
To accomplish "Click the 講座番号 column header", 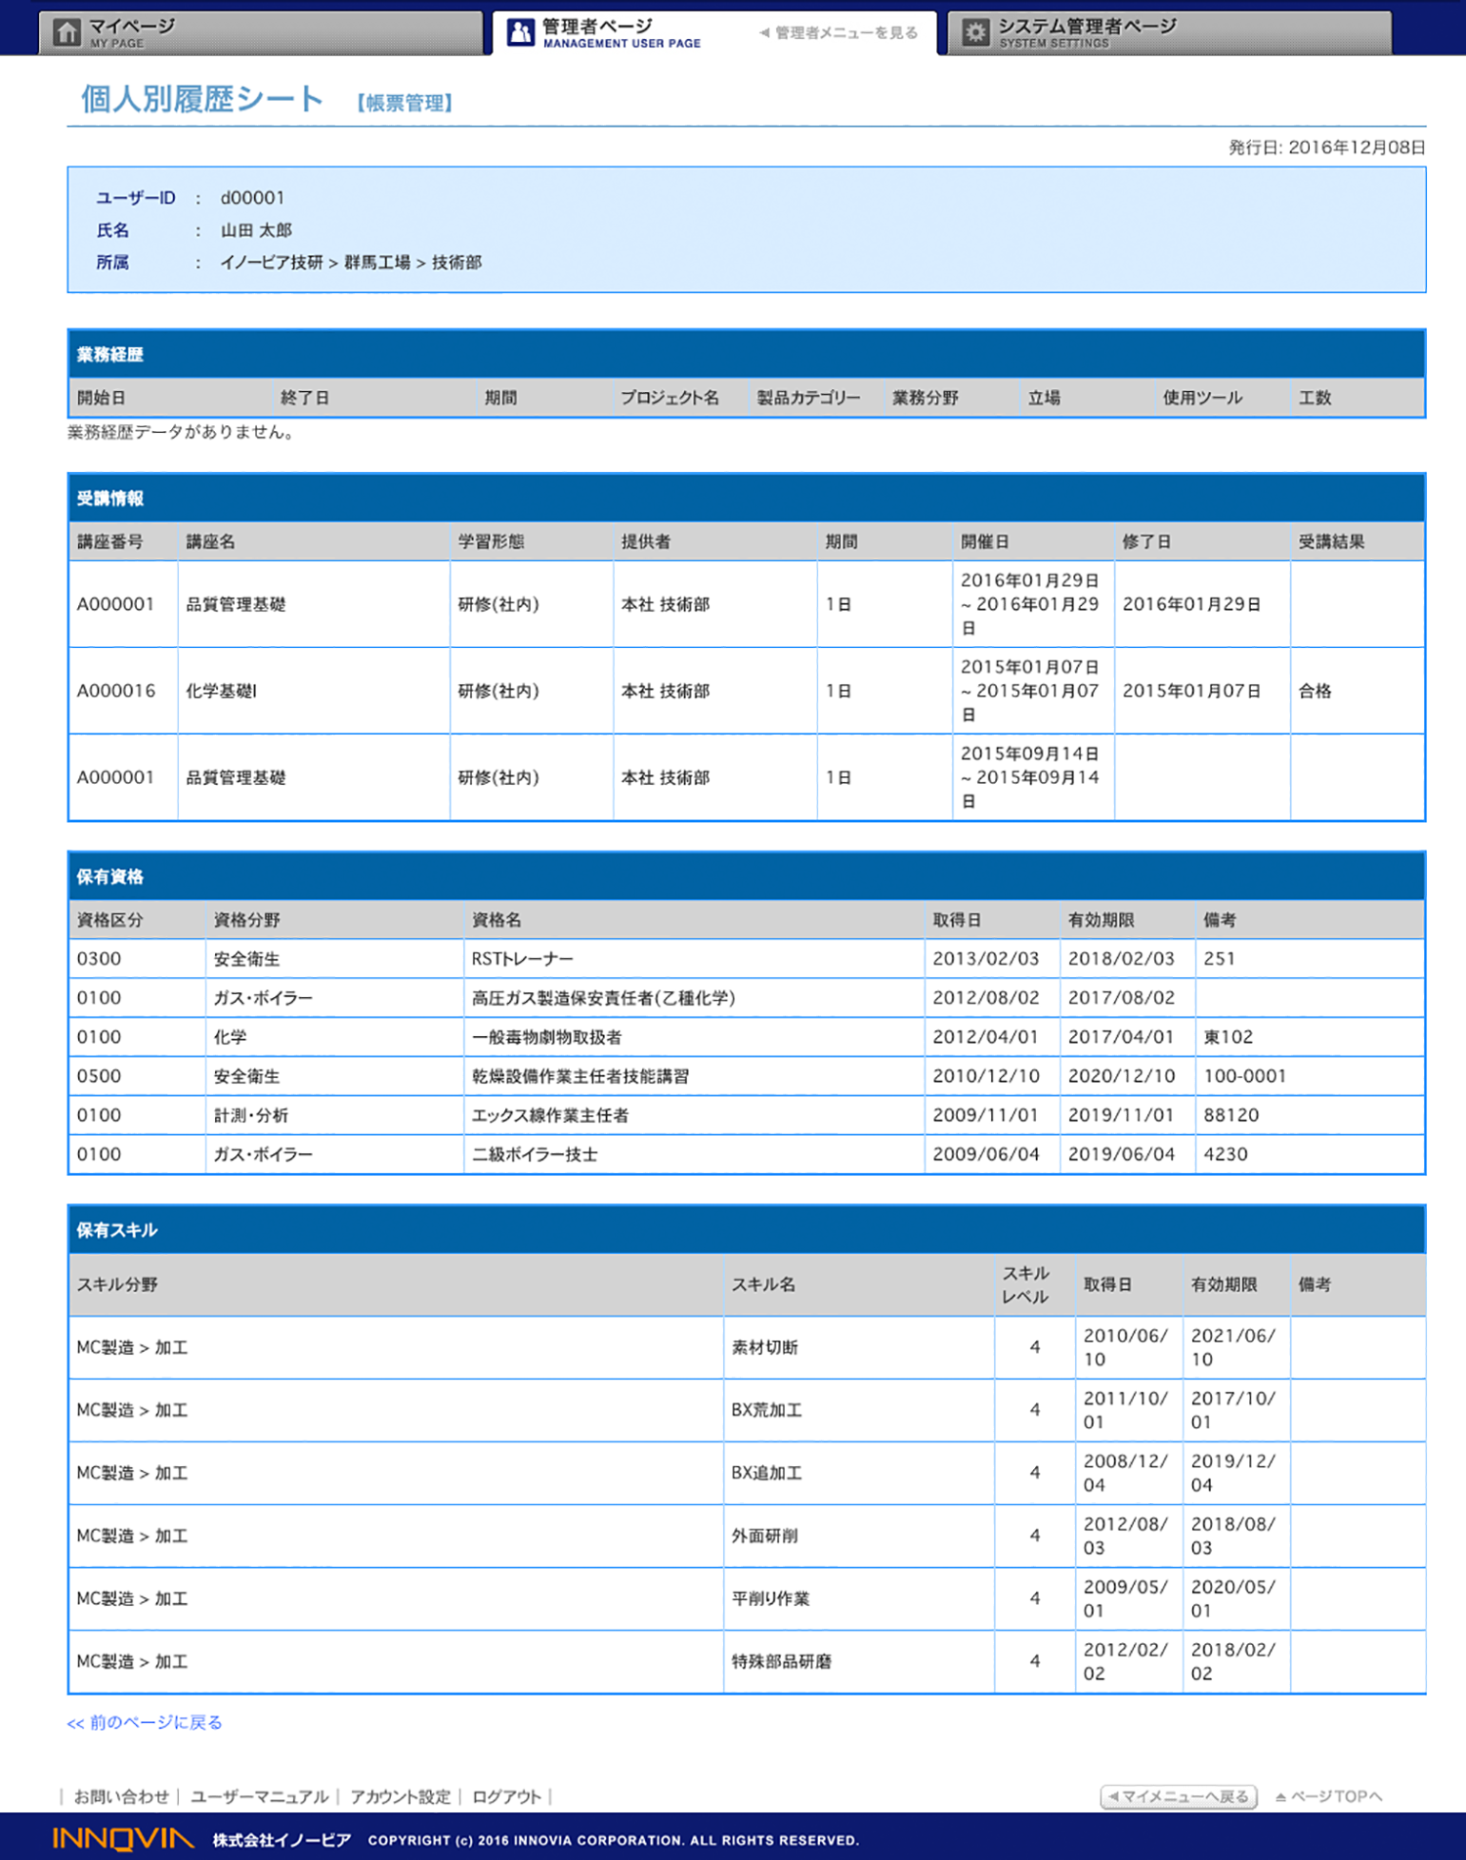I will pos(110,541).
